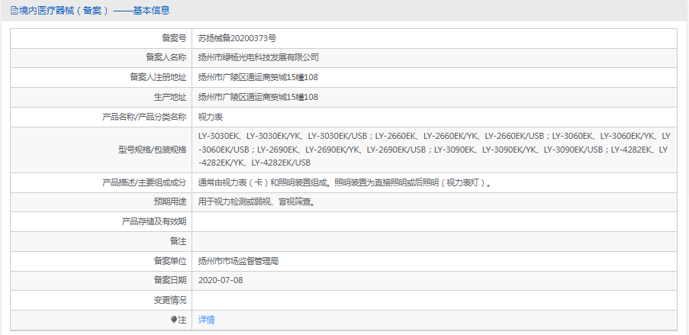Screen dimensions: 689x335
Task: Click the 型号规格/包装规格 row label
Action: [x=152, y=149]
